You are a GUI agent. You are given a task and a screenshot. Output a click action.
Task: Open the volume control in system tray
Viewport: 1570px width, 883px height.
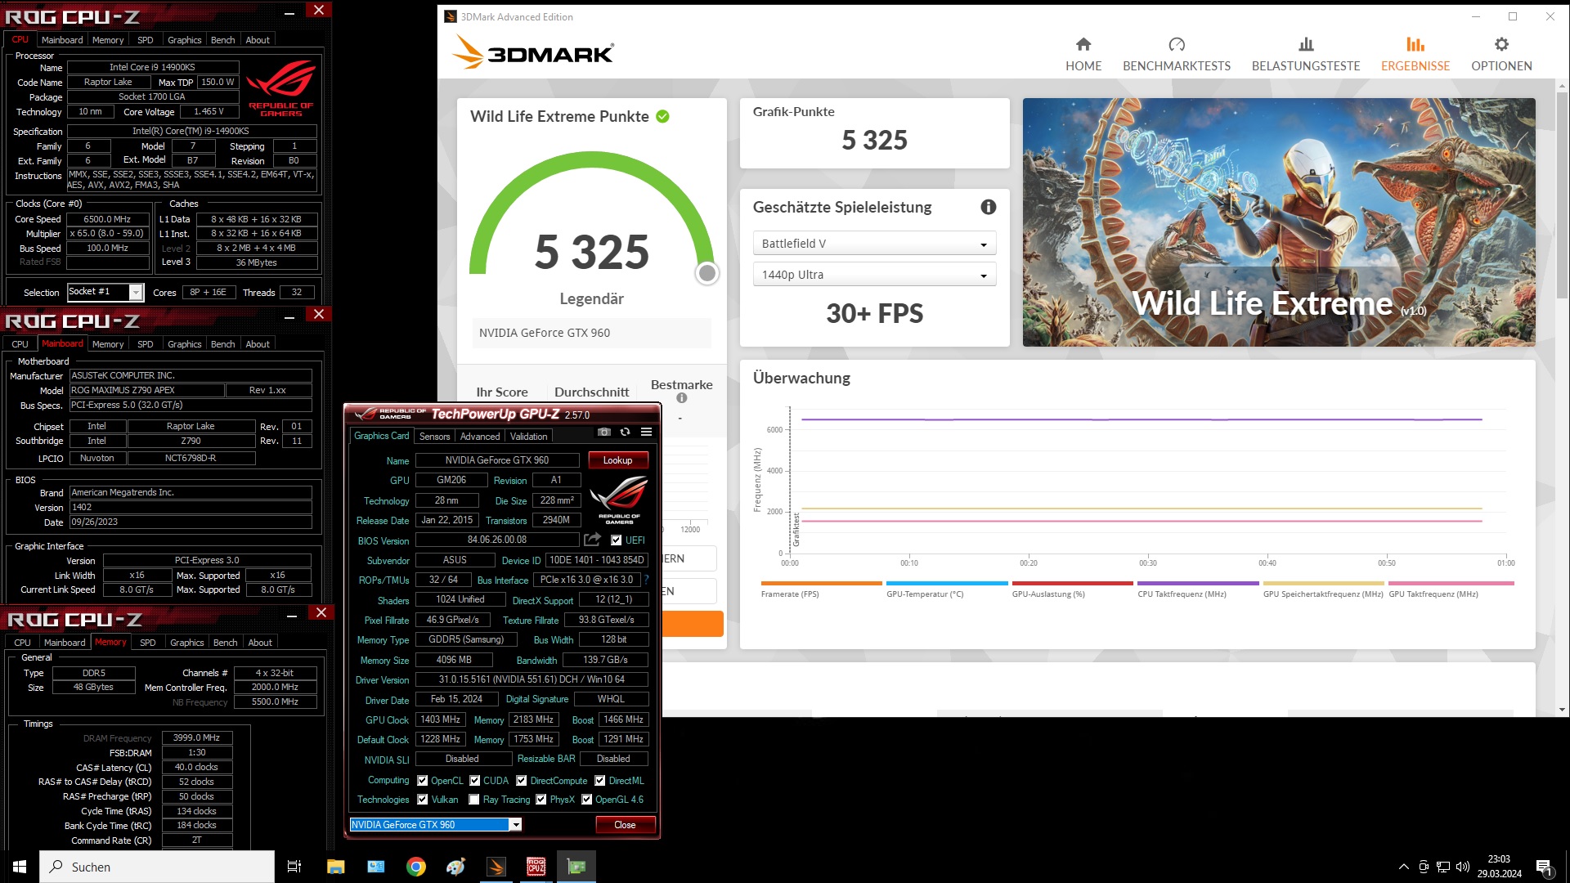(1463, 867)
